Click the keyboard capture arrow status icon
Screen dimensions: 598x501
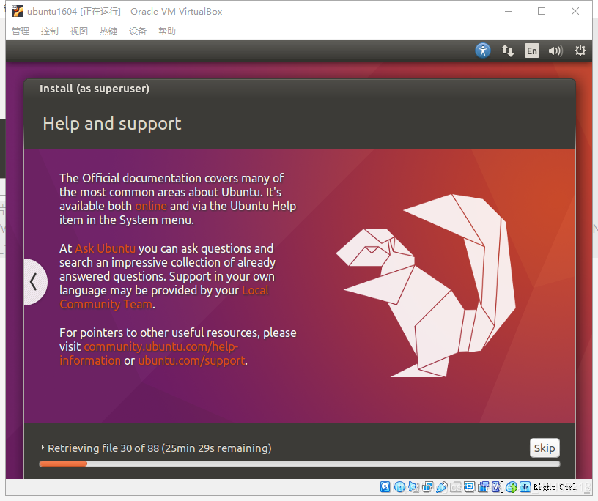[x=525, y=486]
